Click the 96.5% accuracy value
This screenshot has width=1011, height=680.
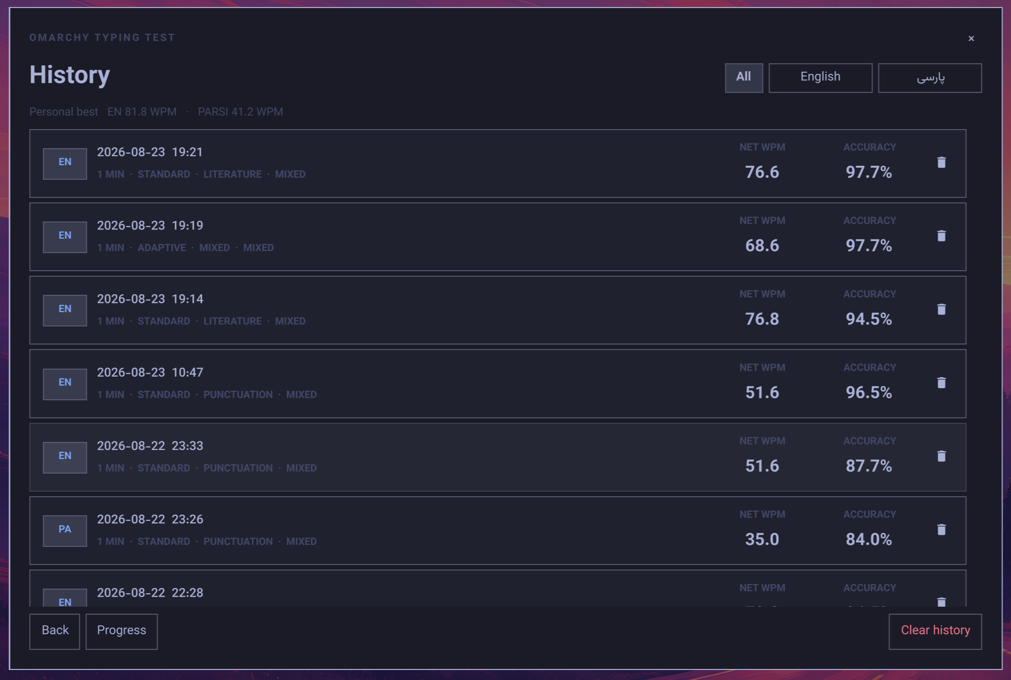[x=868, y=392]
